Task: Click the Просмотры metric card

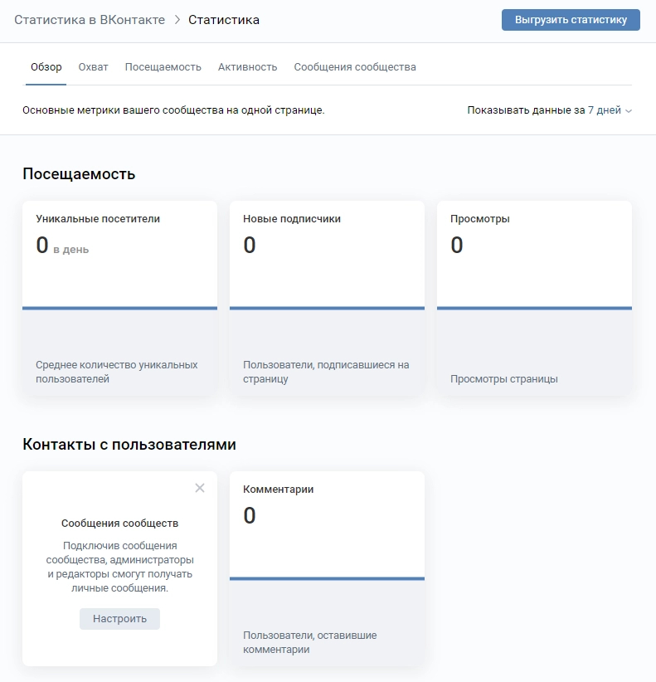Action: coord(534,249)
